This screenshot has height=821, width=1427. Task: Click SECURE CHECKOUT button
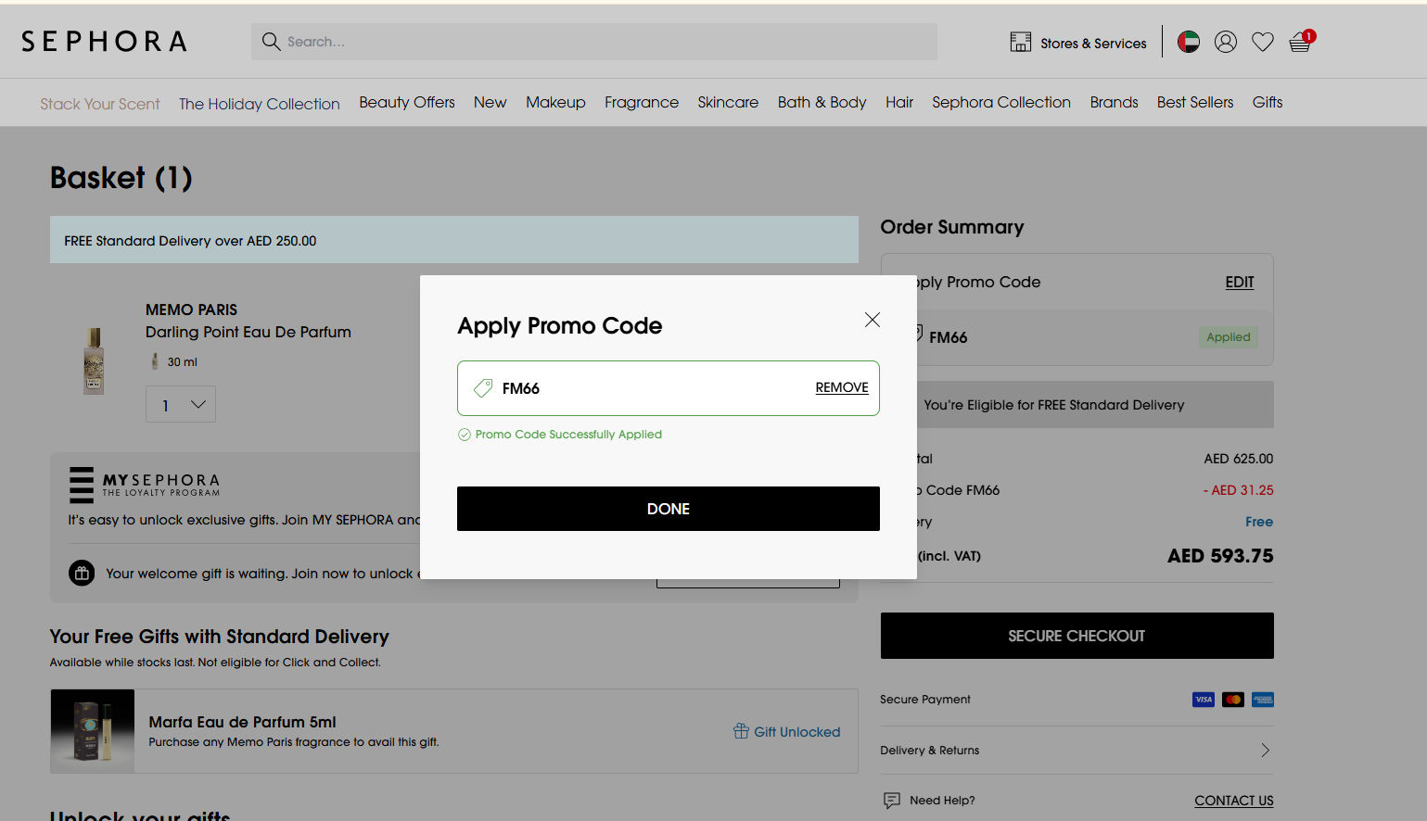coord(1077,636)
